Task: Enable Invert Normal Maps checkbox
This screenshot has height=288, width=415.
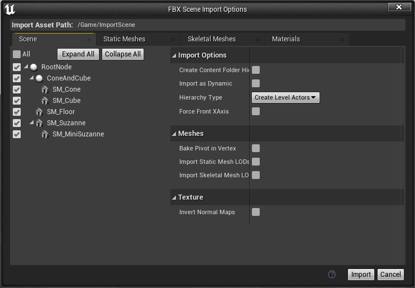Action: click(256, 212)
